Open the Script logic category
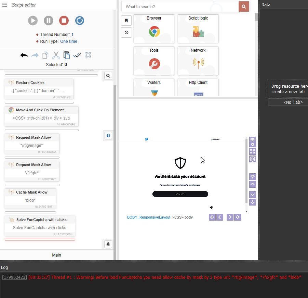The height and width of the screenshot is (298, 308). (198, 29)
